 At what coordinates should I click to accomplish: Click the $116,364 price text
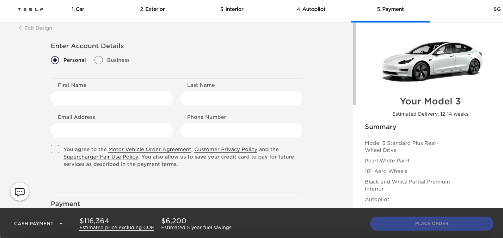(94, 221)
